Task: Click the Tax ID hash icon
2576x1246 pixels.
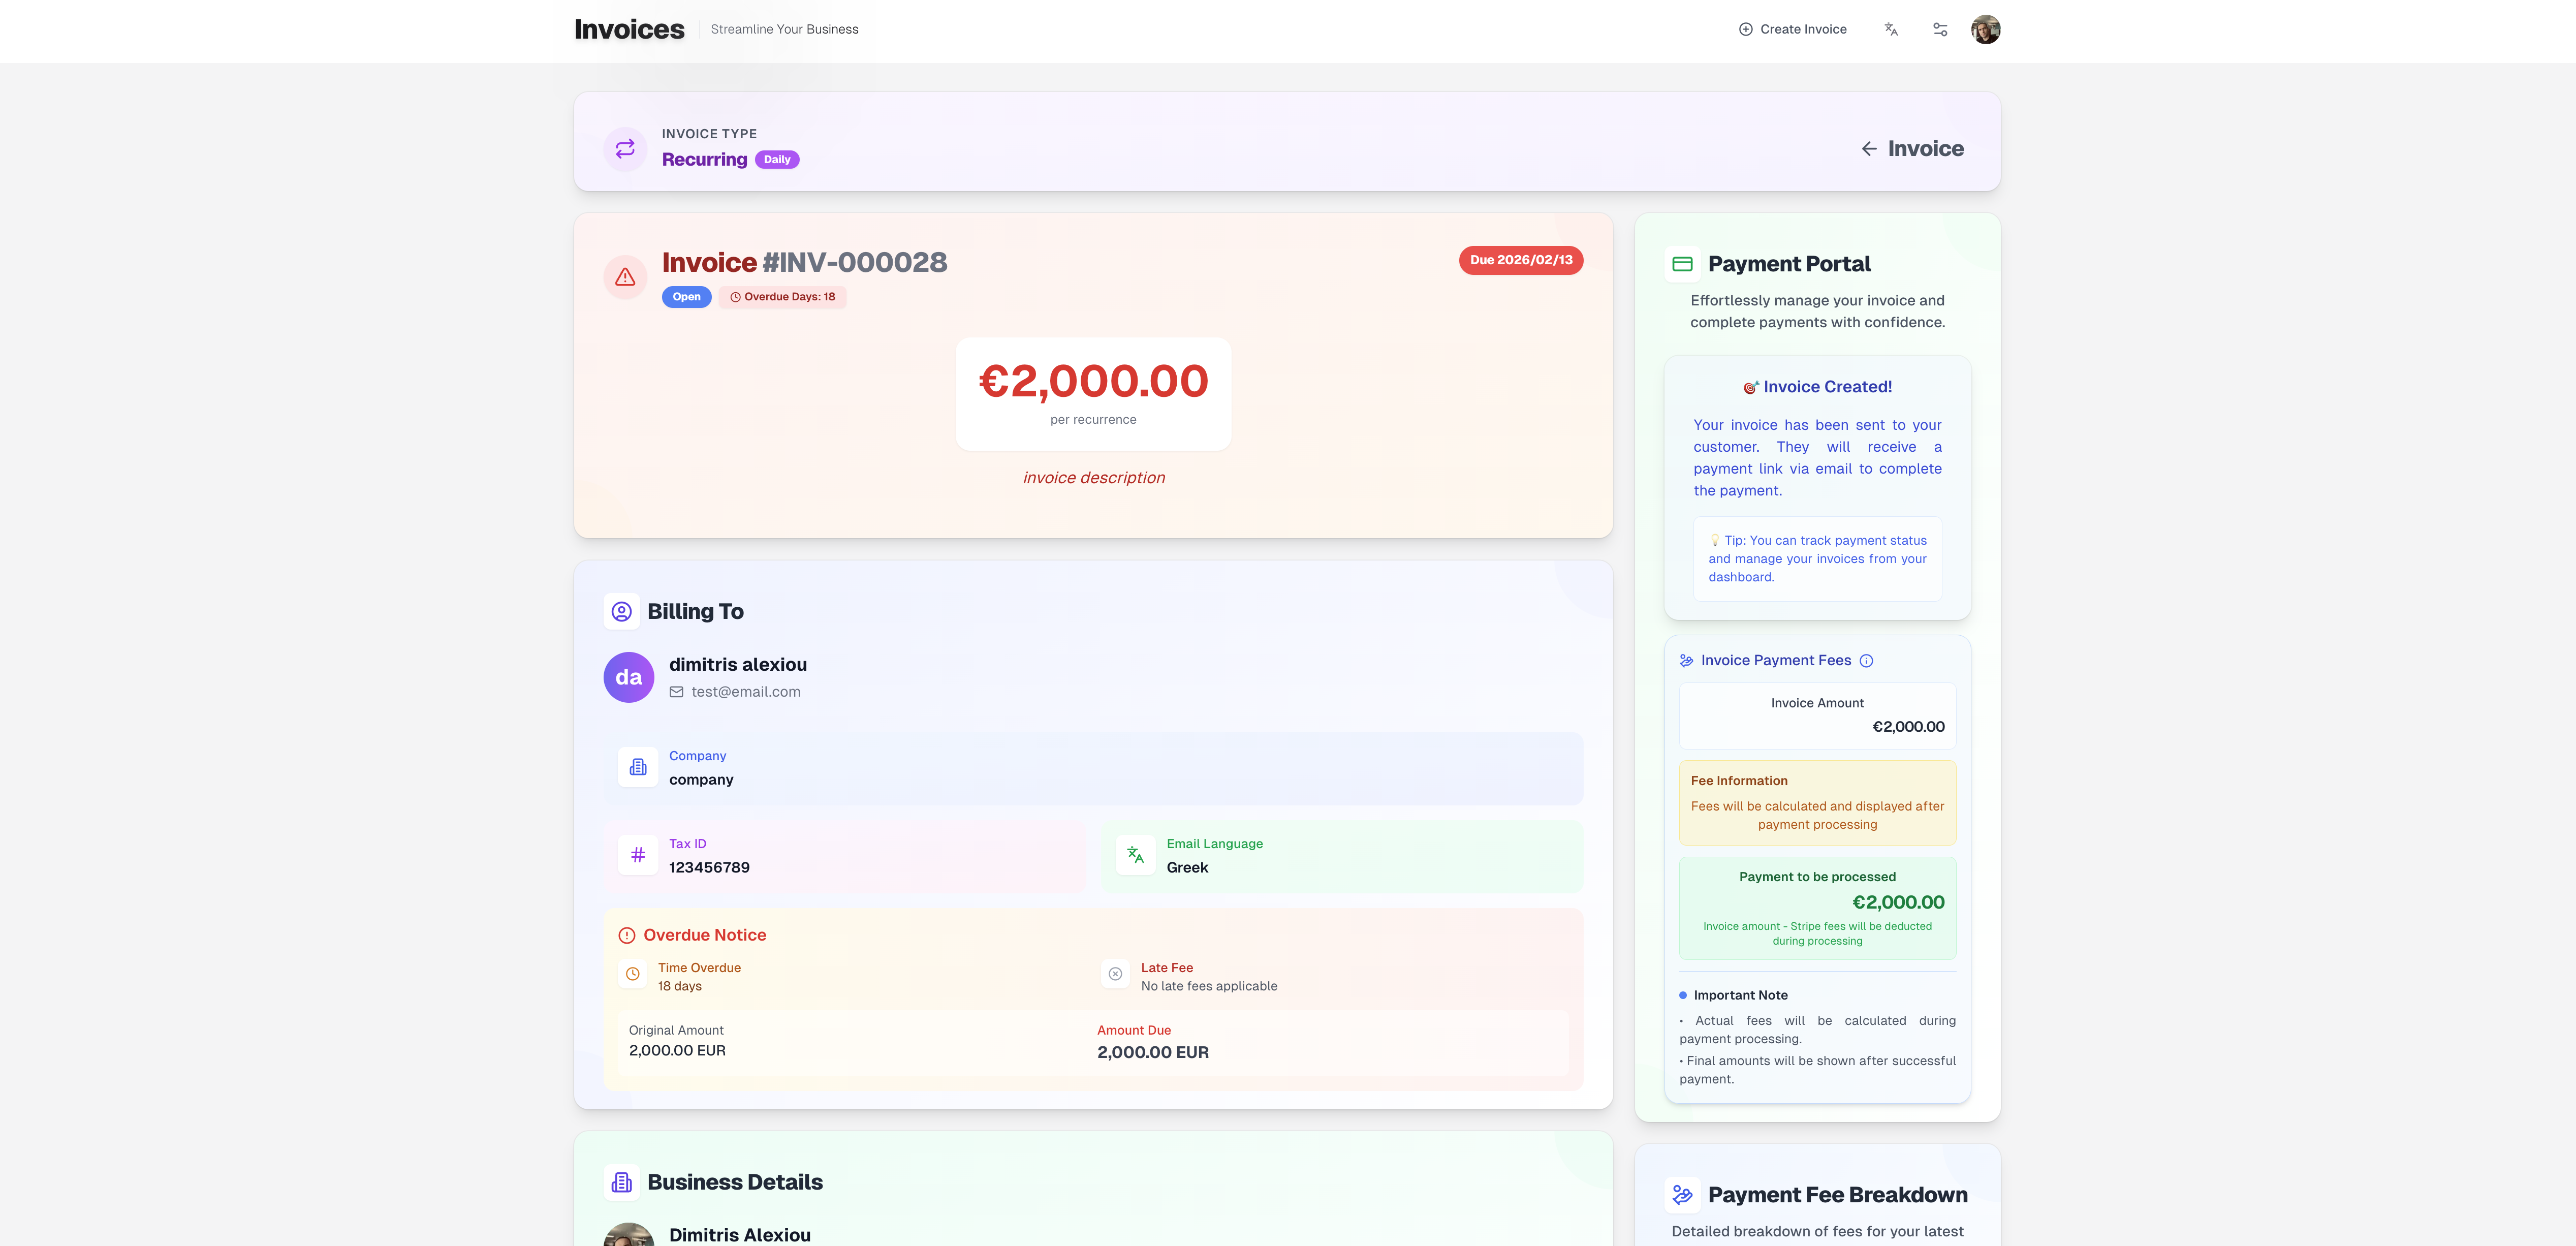Action: click(638, 855)
